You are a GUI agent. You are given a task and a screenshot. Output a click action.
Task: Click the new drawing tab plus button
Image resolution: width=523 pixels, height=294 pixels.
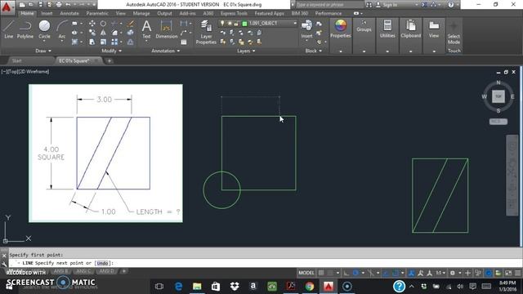pyautogui.click(x=109, y=60)
